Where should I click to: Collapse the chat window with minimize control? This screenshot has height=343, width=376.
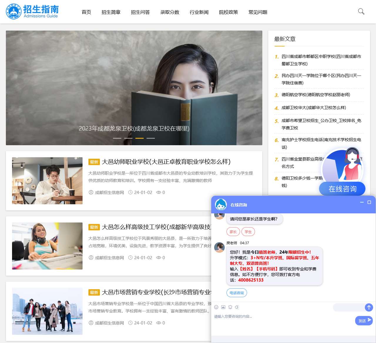click(362, 203)
